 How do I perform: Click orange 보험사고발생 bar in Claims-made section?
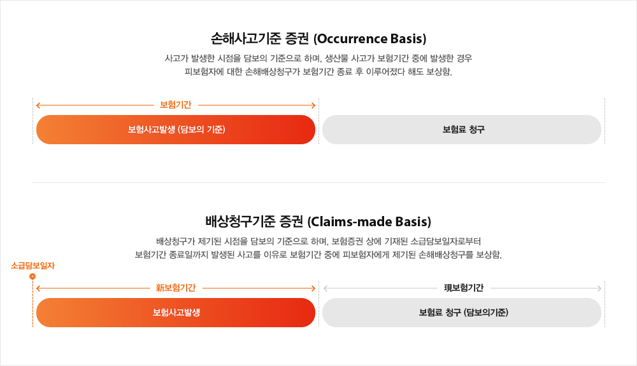tap(176, 313)
